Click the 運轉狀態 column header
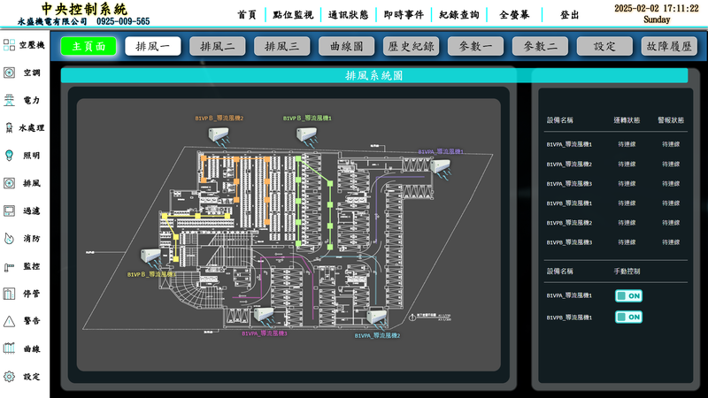The height and width of the screenshot is (398, 708). pyautogui.click(x=627, y=120)
